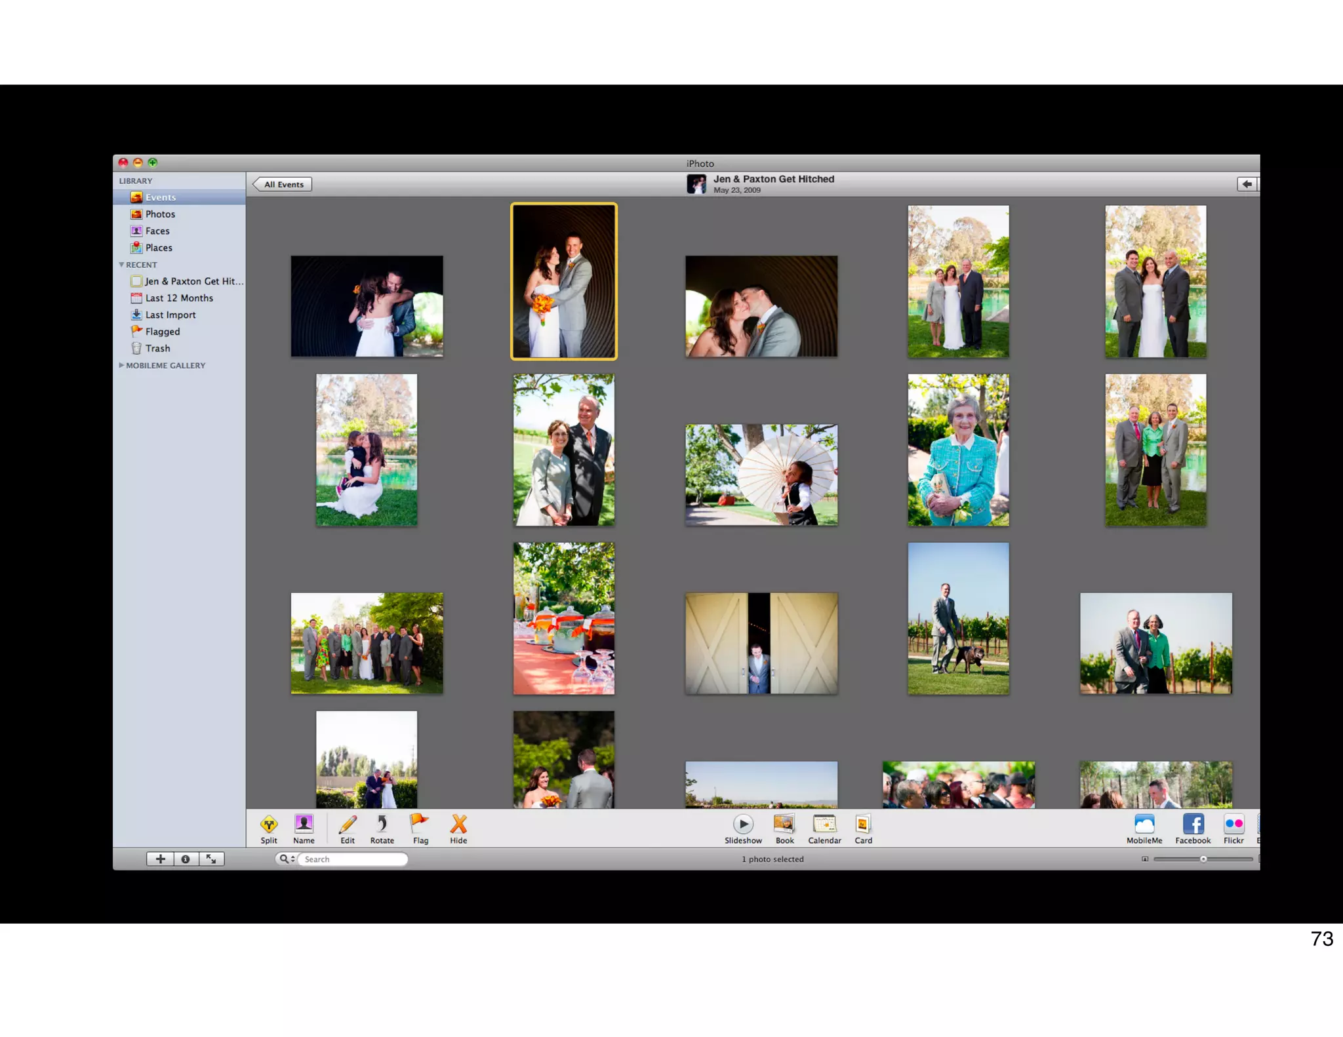The width and height of the screenshot is (1343, 1037).
Task: Toggle the information panel button
Action: click(186, 859)
